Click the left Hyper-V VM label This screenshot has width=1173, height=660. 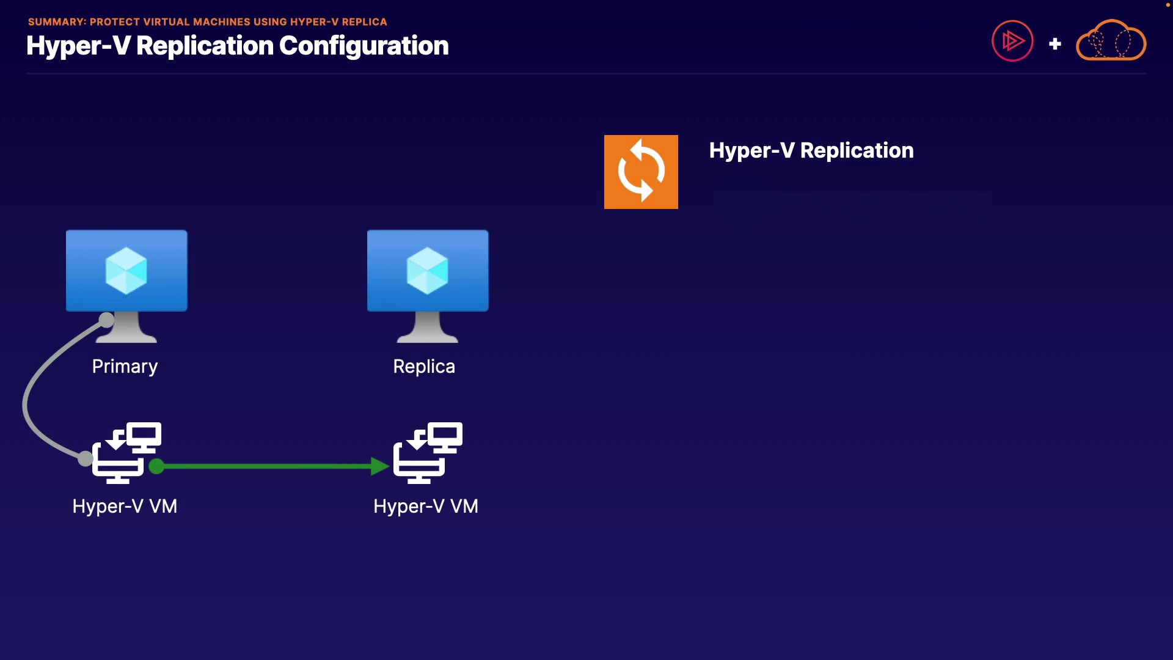125,506
